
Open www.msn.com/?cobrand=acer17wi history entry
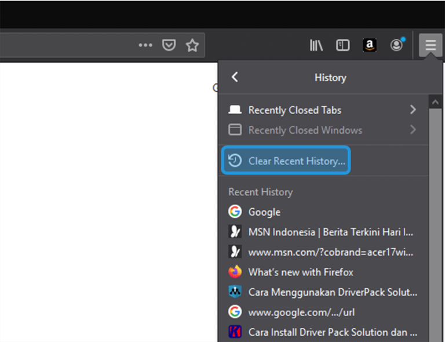[323, 252]
